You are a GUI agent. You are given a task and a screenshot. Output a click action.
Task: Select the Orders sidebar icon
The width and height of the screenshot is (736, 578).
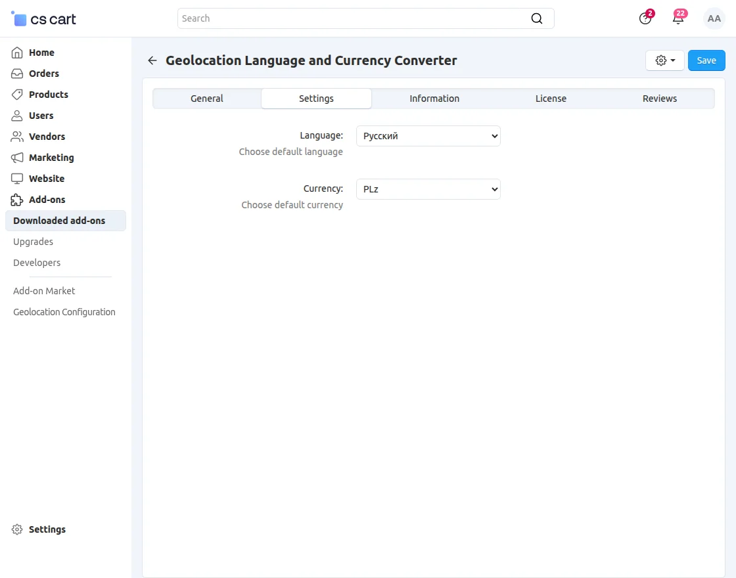click(16, 74)
